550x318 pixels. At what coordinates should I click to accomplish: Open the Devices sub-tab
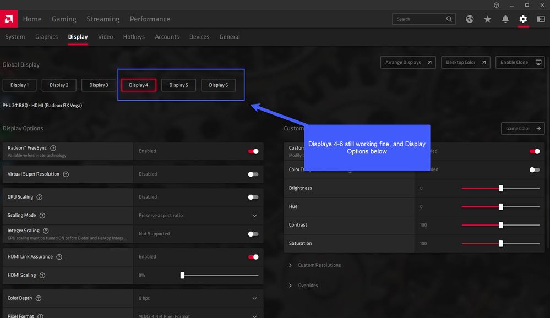(199, 37)
